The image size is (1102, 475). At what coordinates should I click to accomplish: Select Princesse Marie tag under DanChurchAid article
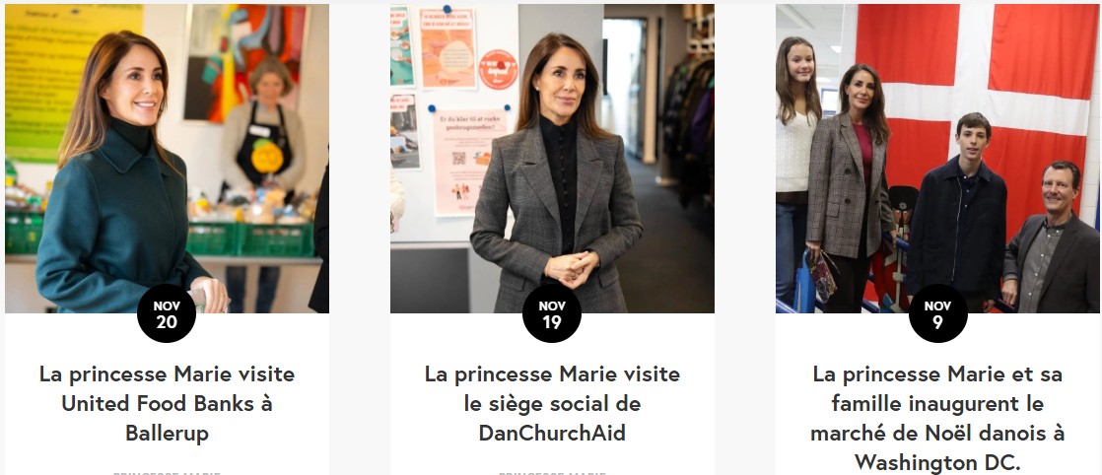[552, 472]
